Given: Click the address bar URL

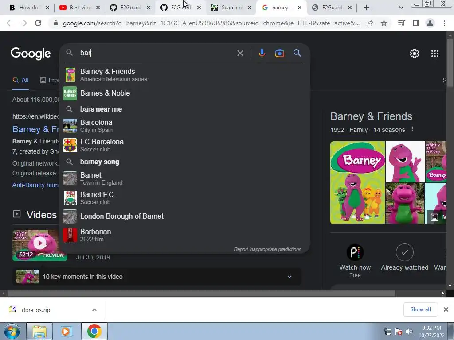Looking at the screenshot, I should [211, 23].
